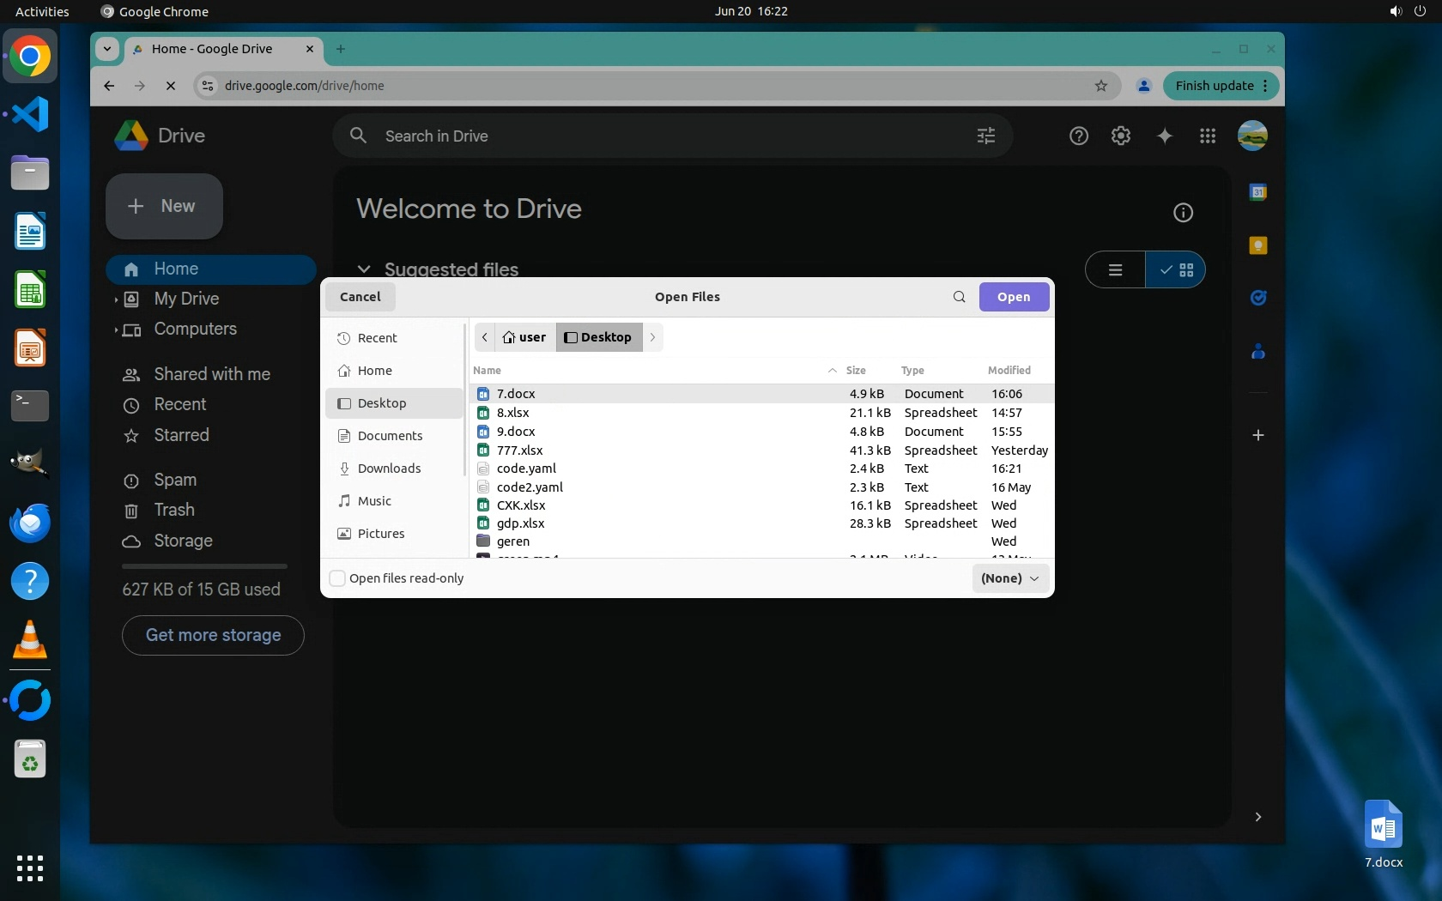Image resolution: width=1442 pixels, height=901 pixels.
Task: Expand My Drive folder tree
Action: [116, 299]
